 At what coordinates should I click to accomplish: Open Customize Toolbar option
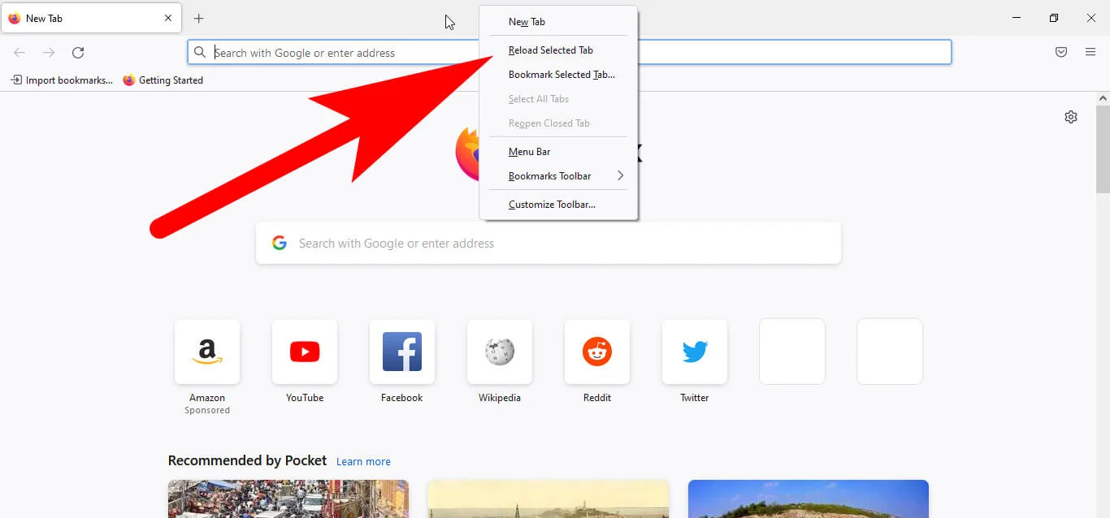(558, 205)
